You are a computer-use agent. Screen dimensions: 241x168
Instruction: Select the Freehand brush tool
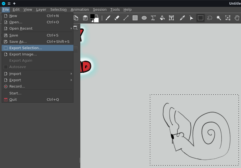(x=108, y=18)
